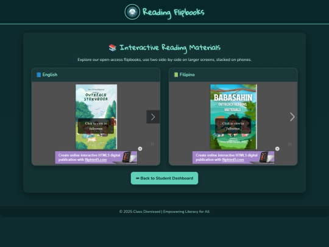329x247 pixels.
Task: Click the Reading Flipbooks round logo icon
Action: [x=132, y=12]
